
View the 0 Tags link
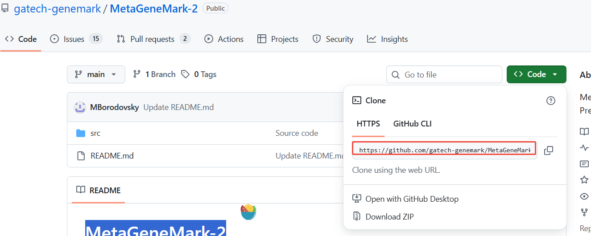[x=199, y=74]
